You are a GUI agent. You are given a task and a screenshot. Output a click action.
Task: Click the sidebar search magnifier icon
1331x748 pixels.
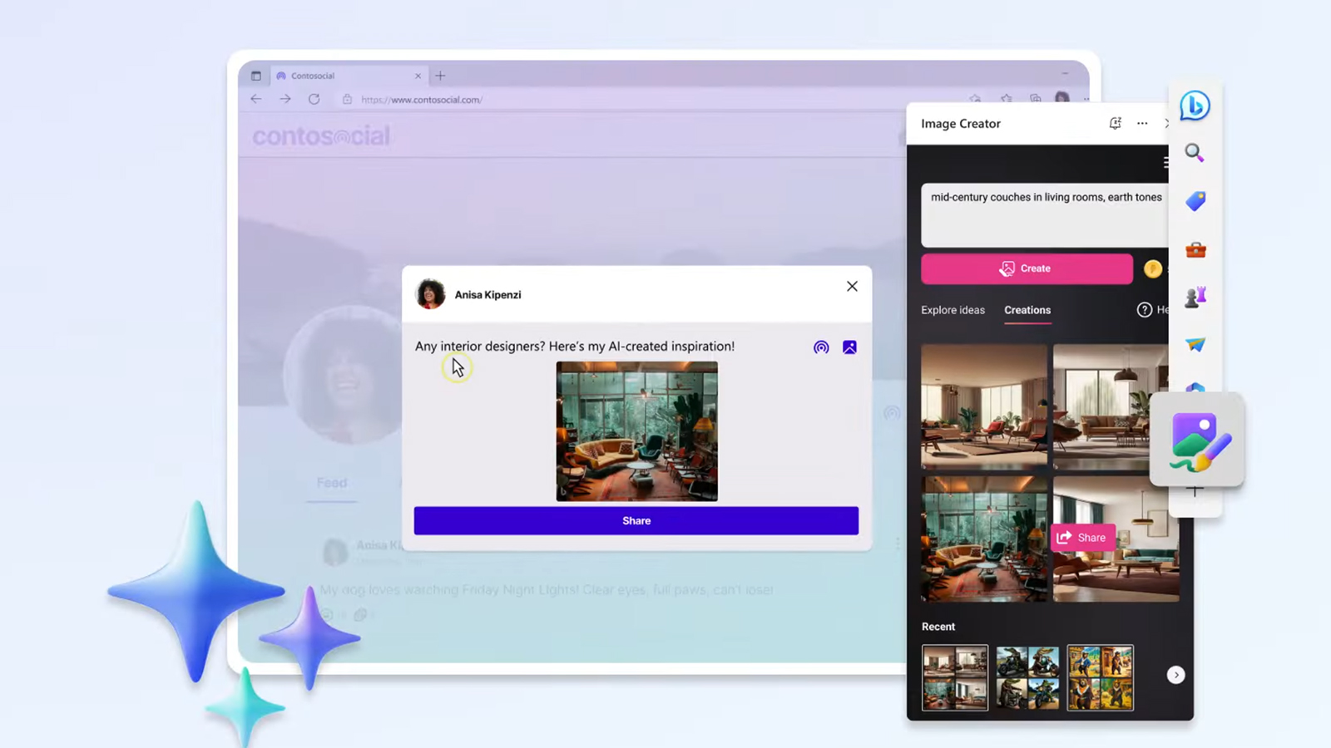1195,153
